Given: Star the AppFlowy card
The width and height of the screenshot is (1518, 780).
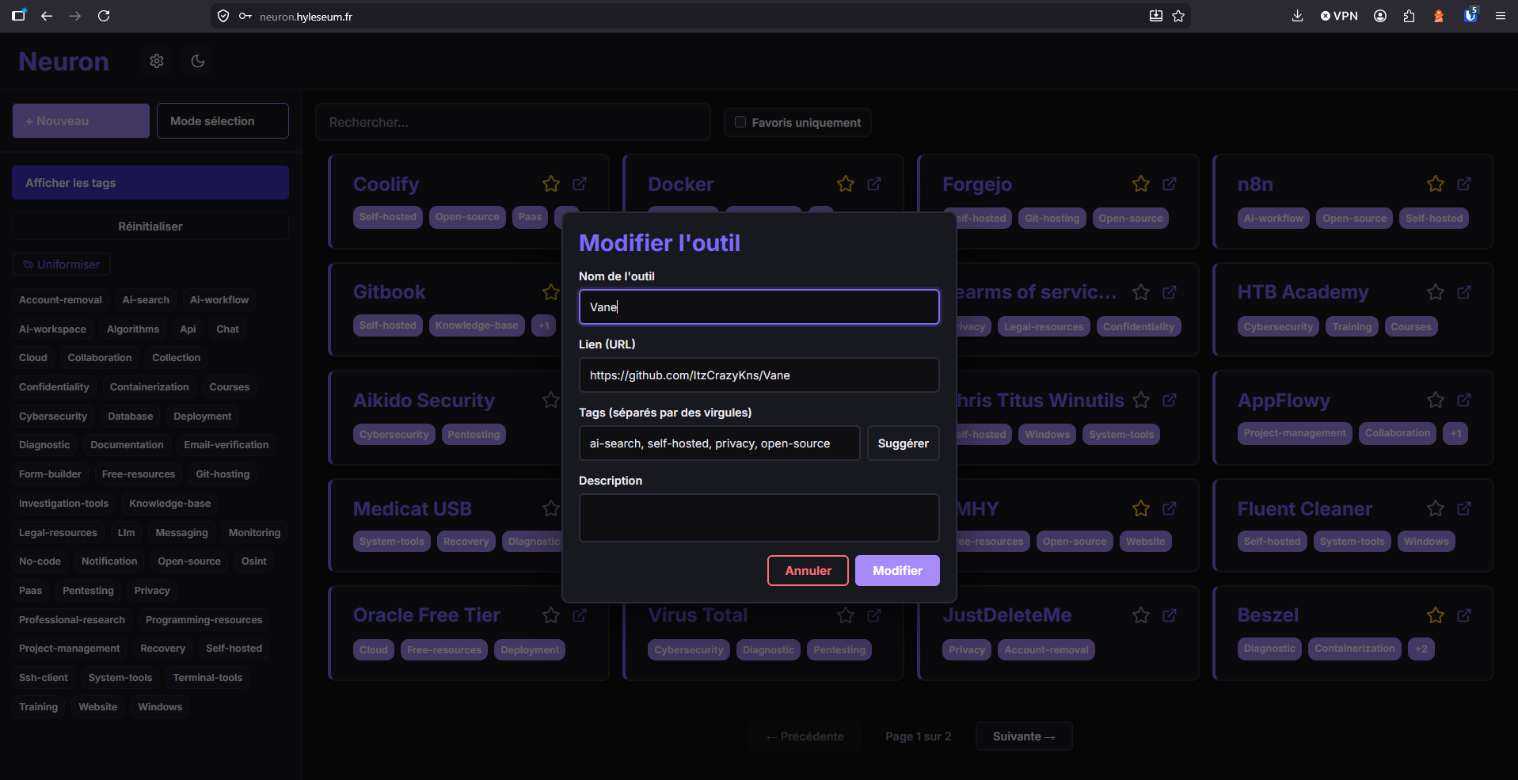Looking at the screenshot, I should 1436,400.
